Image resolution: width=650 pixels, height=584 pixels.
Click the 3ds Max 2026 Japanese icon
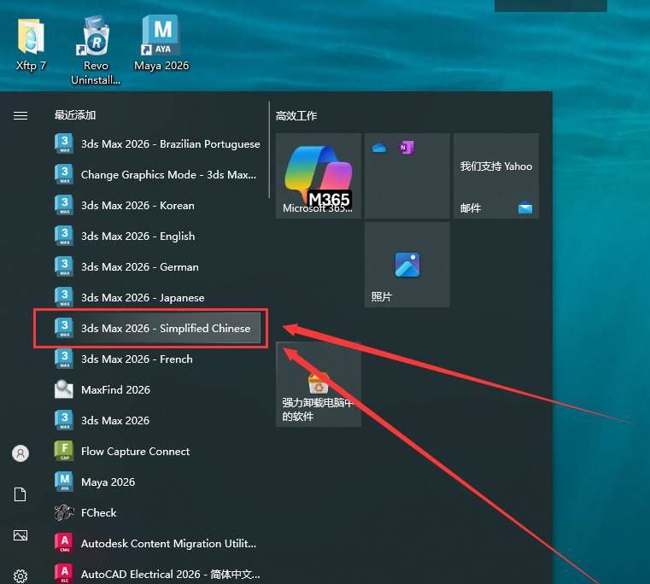64,297
